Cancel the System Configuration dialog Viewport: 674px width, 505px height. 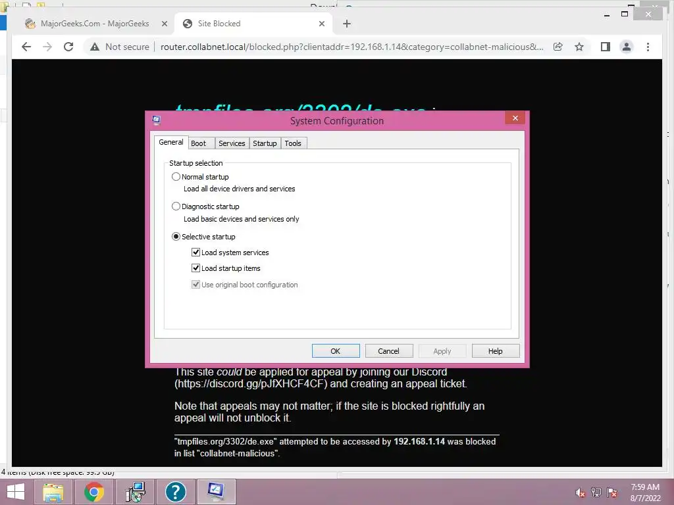[x=389, y=351]
